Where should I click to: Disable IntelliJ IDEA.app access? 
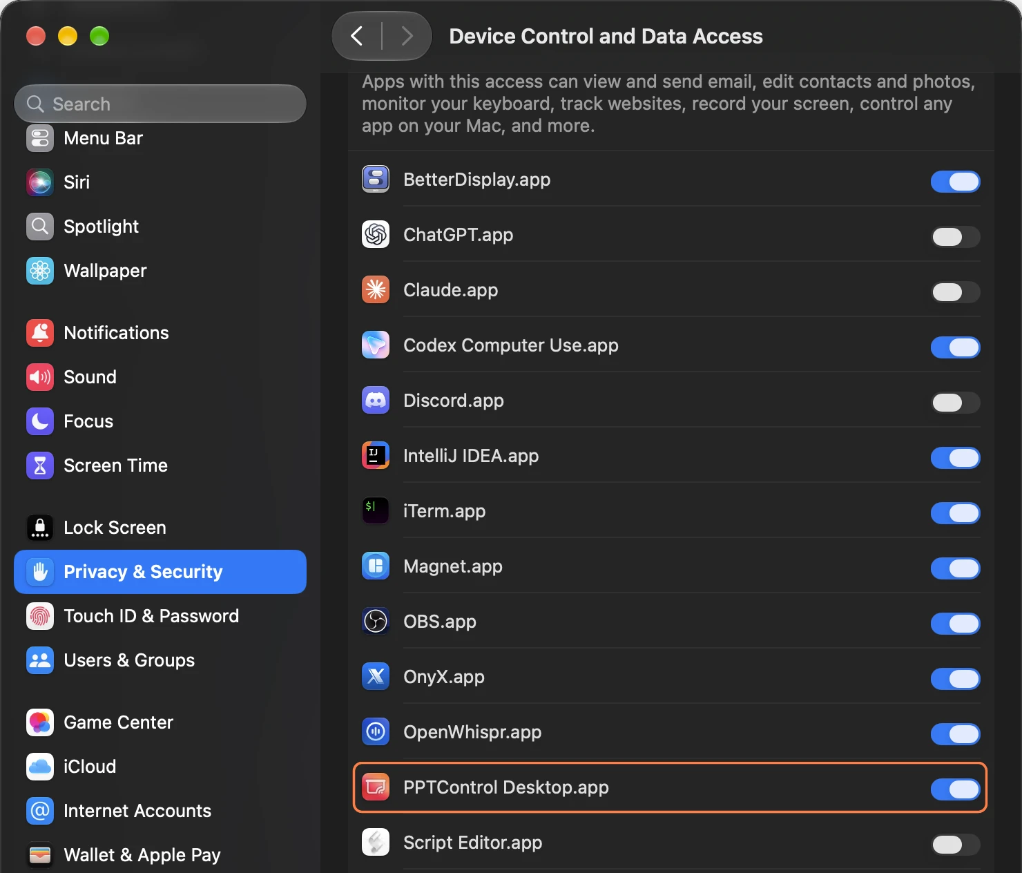pyautogui.click(x=955, y=458)
